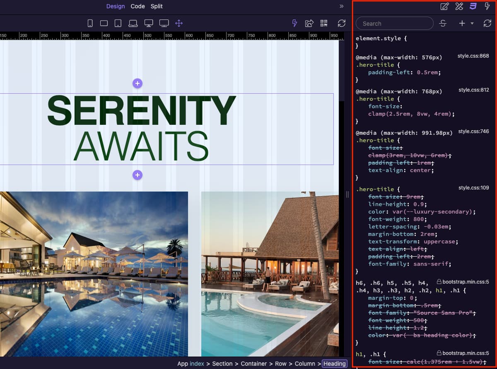Open the design tools brush-pencil panel
This screenshot has height=369, width=497.
point(458,6)
